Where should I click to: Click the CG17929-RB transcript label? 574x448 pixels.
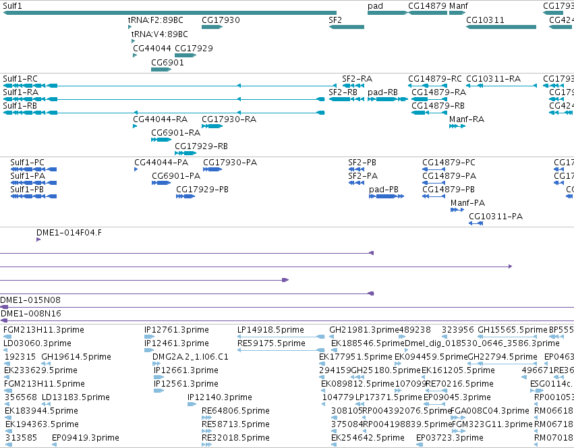(x=202, y=146)
